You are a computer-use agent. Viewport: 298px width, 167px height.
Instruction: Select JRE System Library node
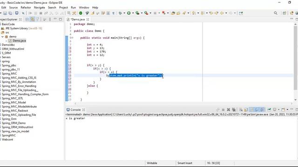tap(22, 28)
